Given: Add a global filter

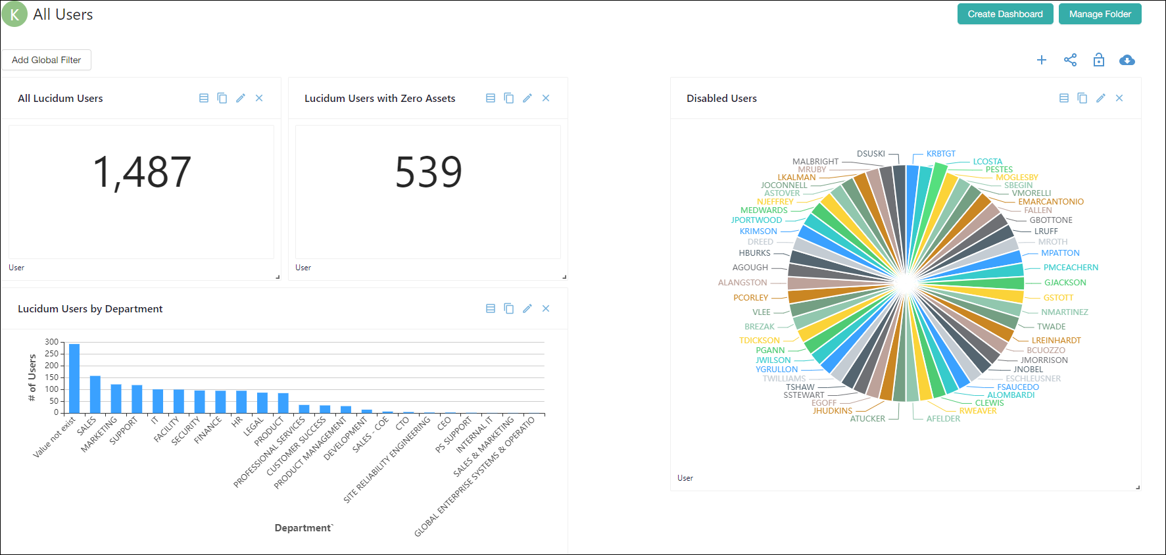Looking at the screenshot, I should pos(47,60).
